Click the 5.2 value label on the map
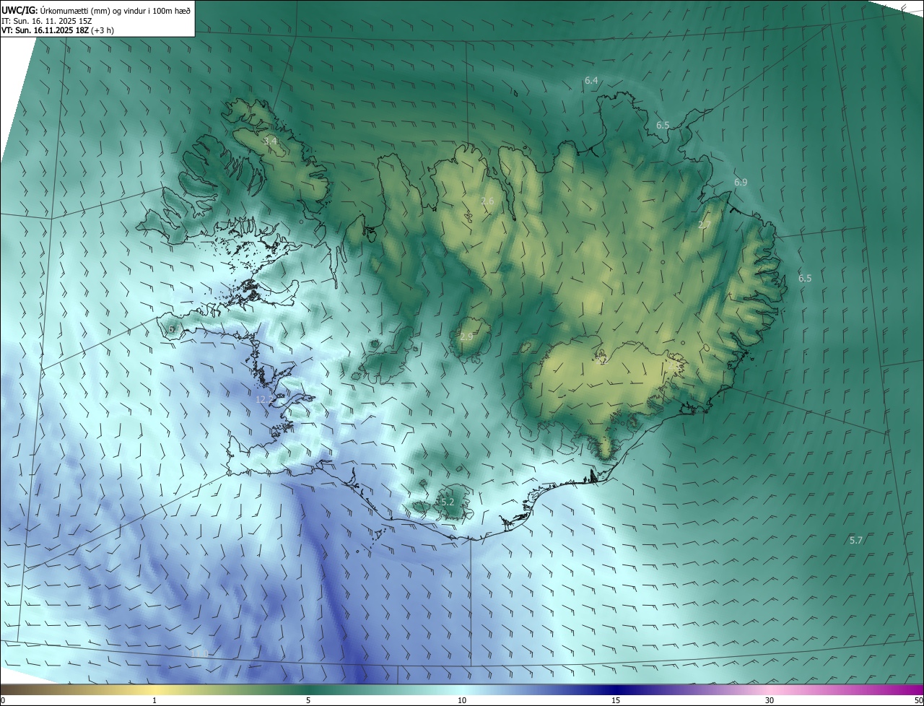Screen dimensions: 924x706 pyautogui.click(x=447, y=502)
